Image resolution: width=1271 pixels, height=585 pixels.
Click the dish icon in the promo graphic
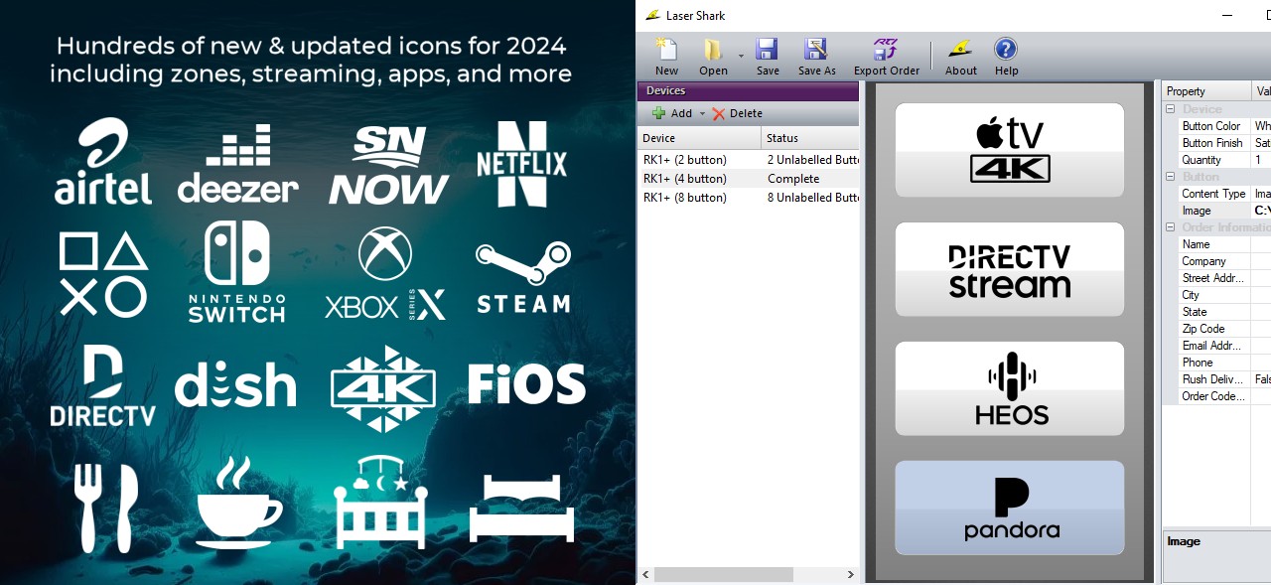click(235, 384)
